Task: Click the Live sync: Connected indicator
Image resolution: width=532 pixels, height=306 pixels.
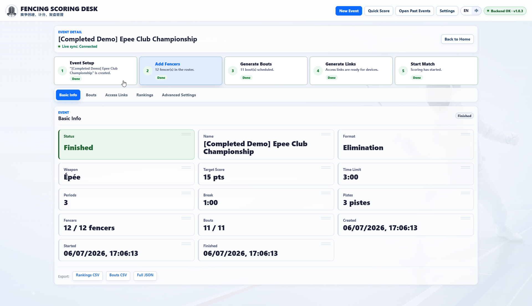Action: (x=78, y=46)
